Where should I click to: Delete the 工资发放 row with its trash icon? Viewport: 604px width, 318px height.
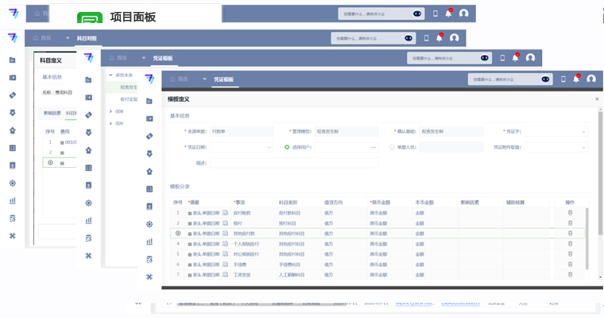[x=569, y=273]
